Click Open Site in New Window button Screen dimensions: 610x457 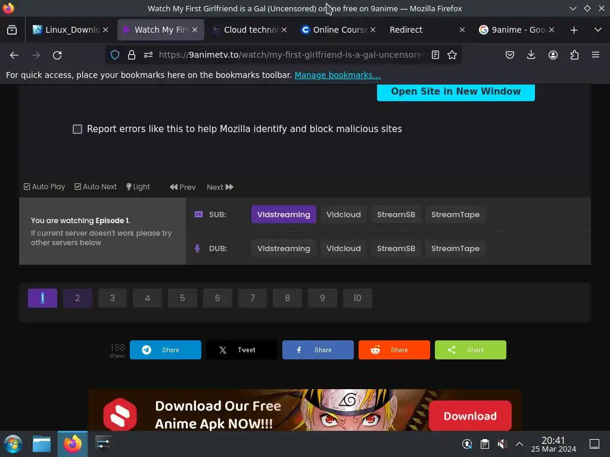click(x=456, y=91)
